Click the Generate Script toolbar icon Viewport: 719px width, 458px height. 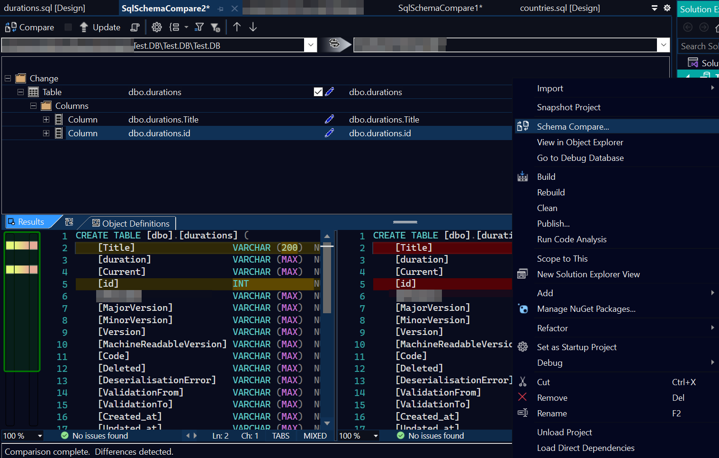click(x=135, y=27)
